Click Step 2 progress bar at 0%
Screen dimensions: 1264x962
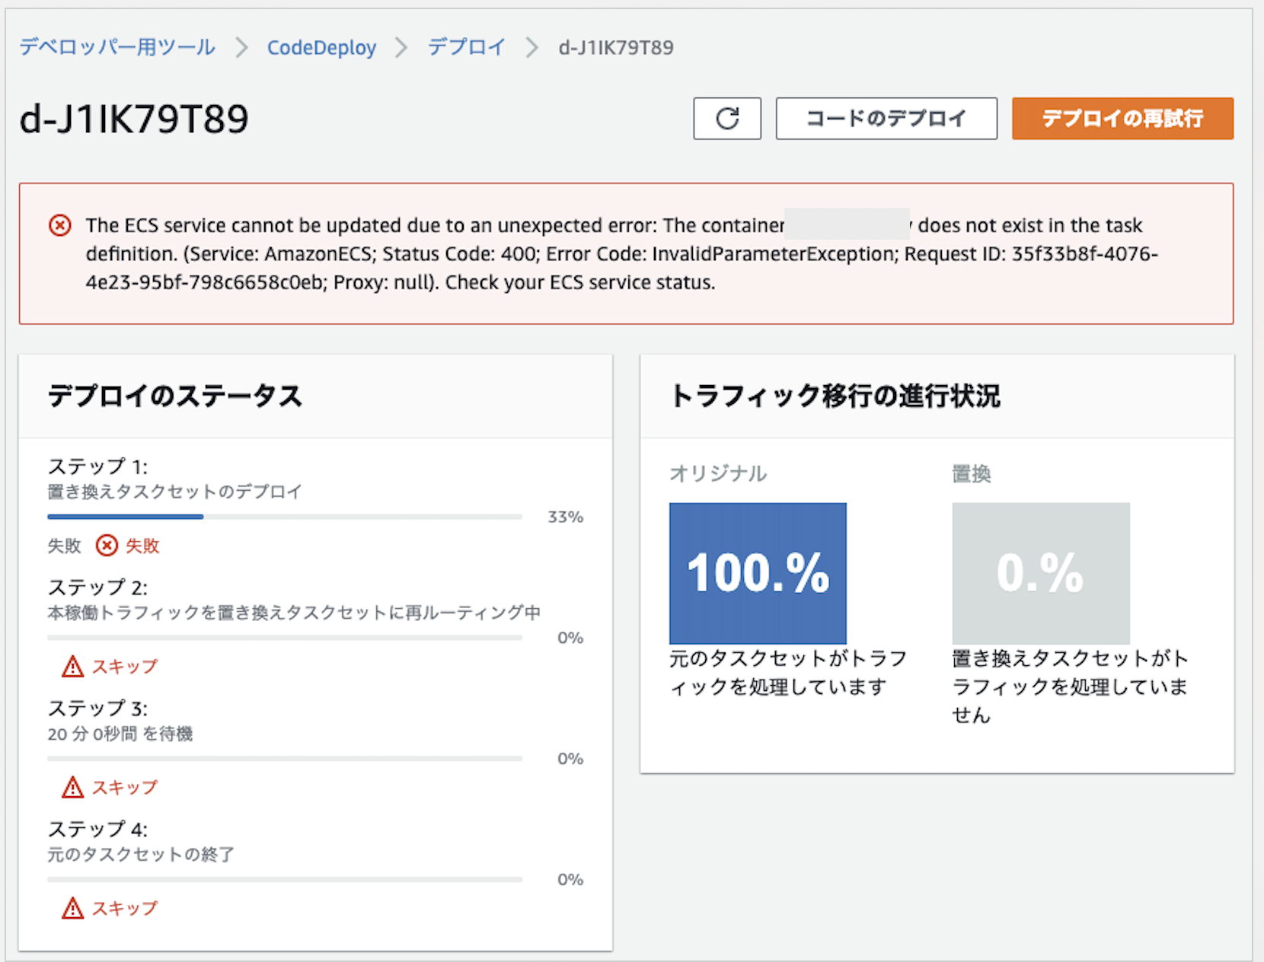[x=285, y=637]
